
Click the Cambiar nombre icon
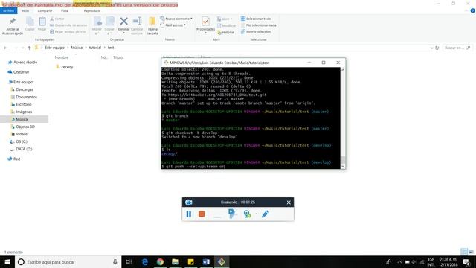[137, 22]
